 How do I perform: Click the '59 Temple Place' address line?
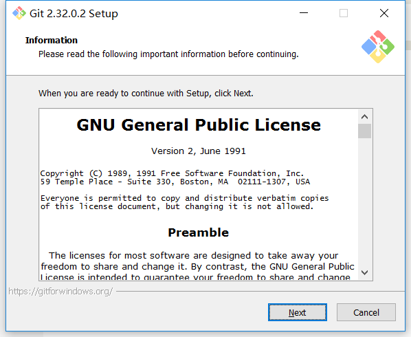(x=175, y=182)
